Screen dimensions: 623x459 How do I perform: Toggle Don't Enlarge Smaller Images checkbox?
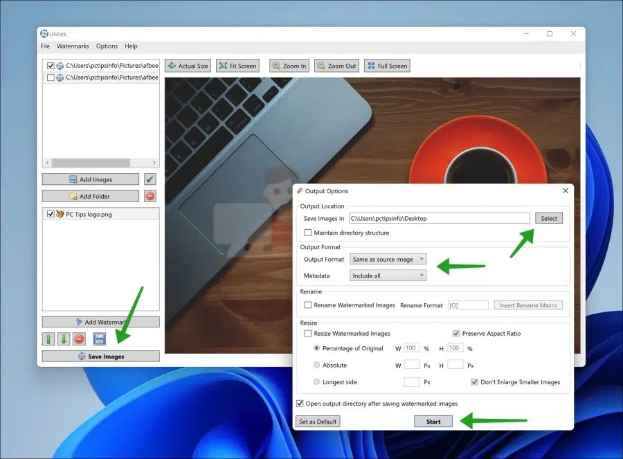click(x=474, y=381)
